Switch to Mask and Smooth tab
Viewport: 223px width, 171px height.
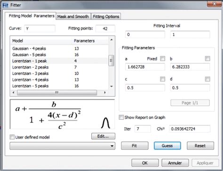coord(73,16)
